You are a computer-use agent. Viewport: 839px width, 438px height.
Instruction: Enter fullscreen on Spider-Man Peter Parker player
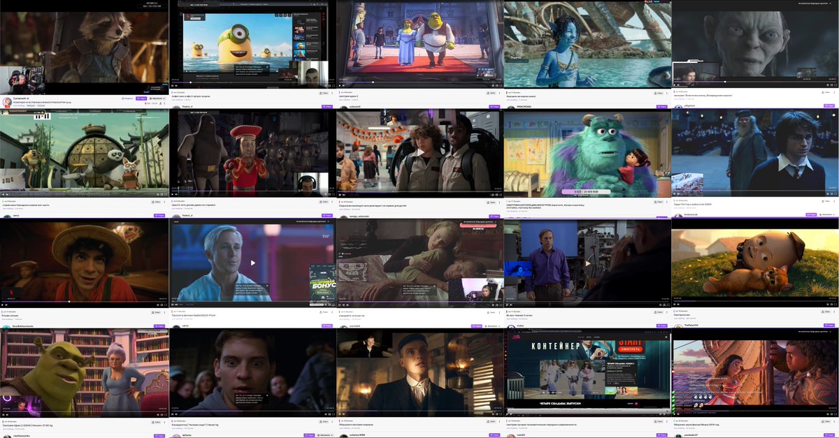334,414
